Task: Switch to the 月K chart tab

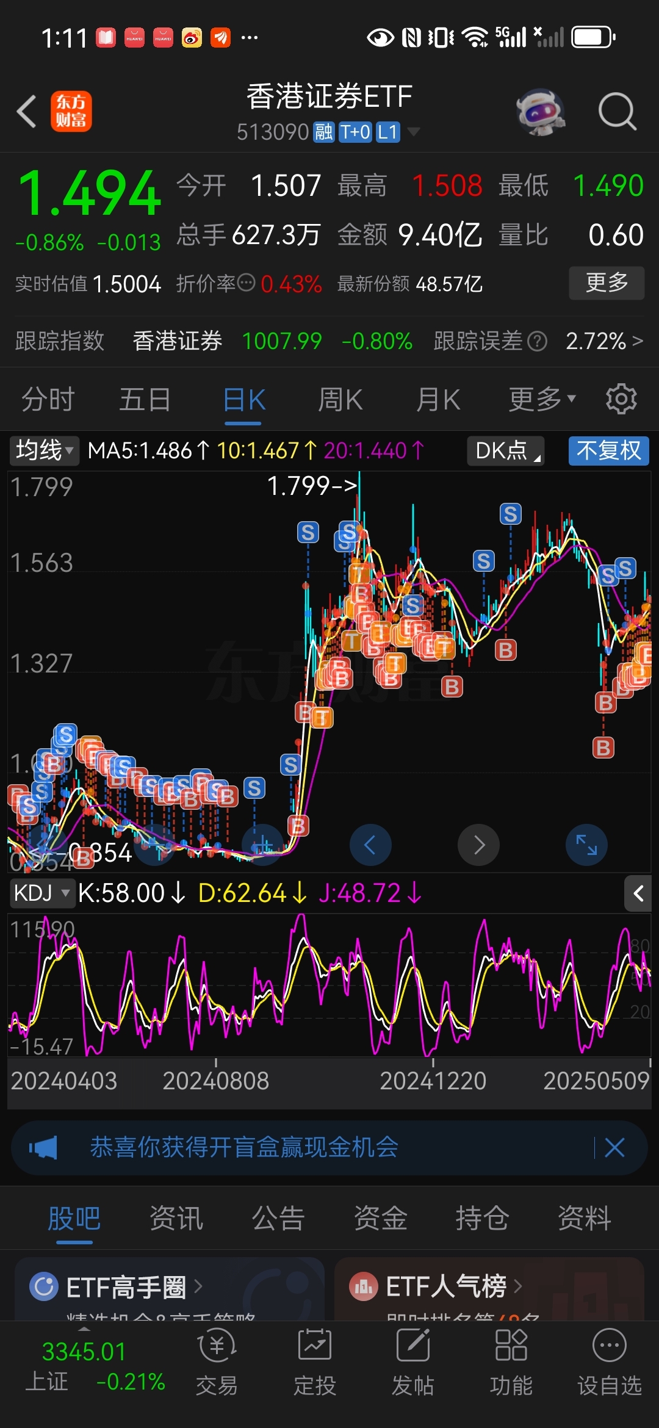Action: 438,400
